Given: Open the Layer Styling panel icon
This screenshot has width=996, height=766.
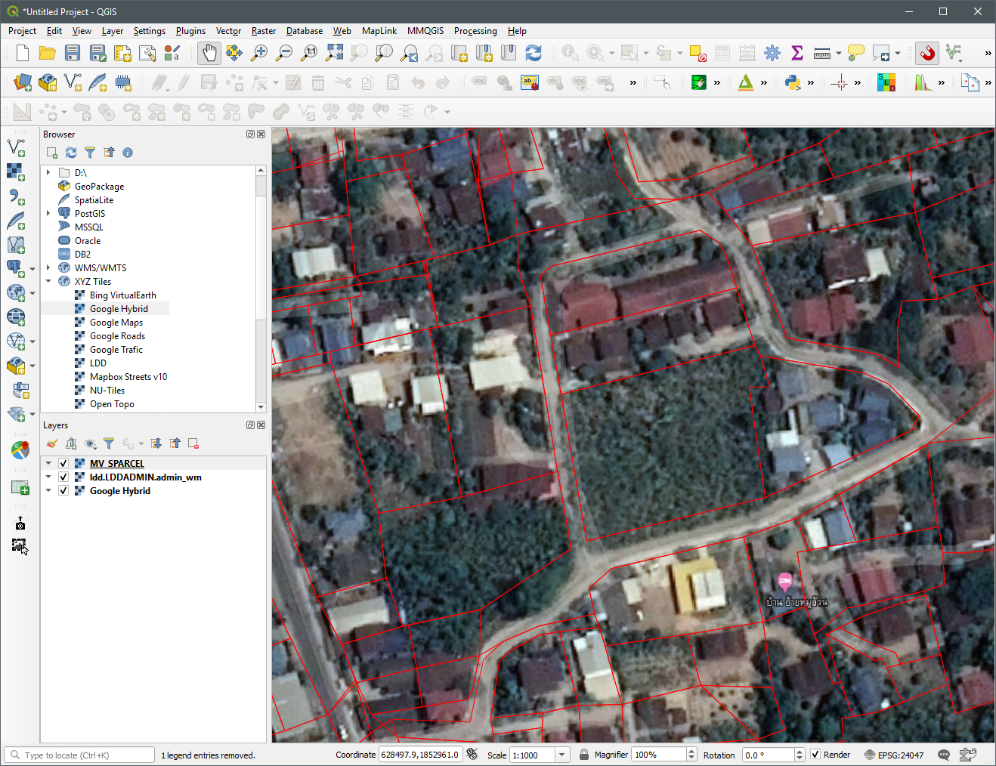Looking at the screenshot, I should [51, 443].
